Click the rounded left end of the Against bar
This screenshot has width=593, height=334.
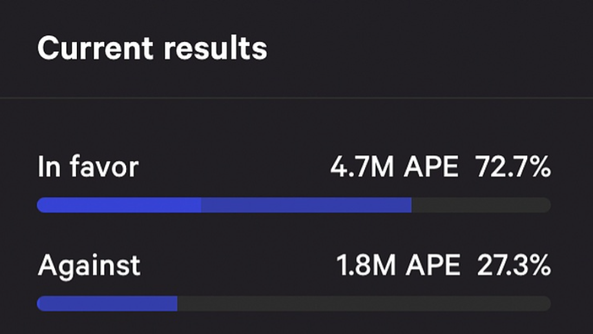point(41,303)
